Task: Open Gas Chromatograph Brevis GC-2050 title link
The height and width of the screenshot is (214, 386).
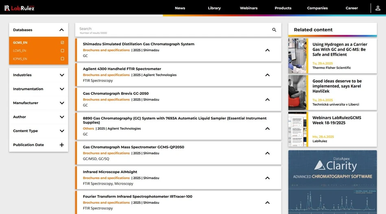Action: click(x=116, y=93)
